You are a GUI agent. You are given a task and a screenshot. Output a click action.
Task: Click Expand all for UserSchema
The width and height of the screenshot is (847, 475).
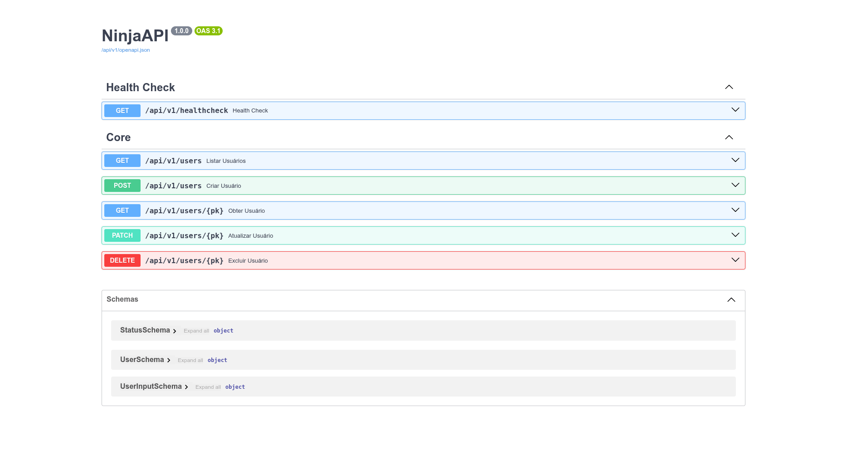coord(190,360)
